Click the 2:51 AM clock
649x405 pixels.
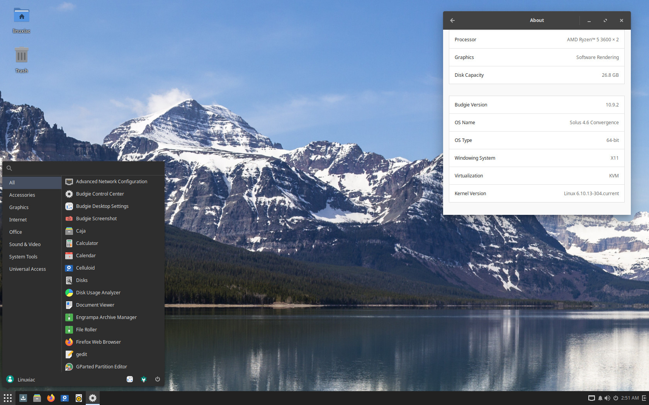(x=630, y=398)
